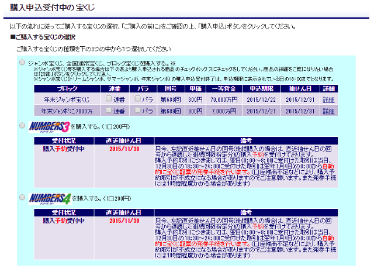Click the 申込期限 column header
The image size is (374, 272).
pos(261,88)
